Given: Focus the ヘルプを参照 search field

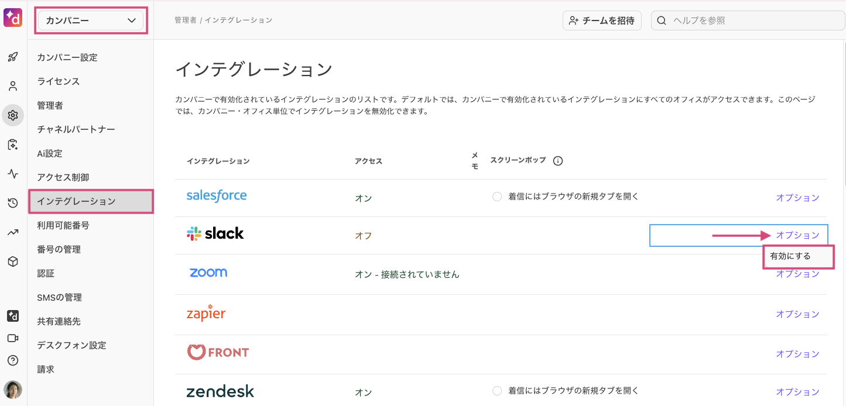Looking at the screenshot, I should click(748, 20).
